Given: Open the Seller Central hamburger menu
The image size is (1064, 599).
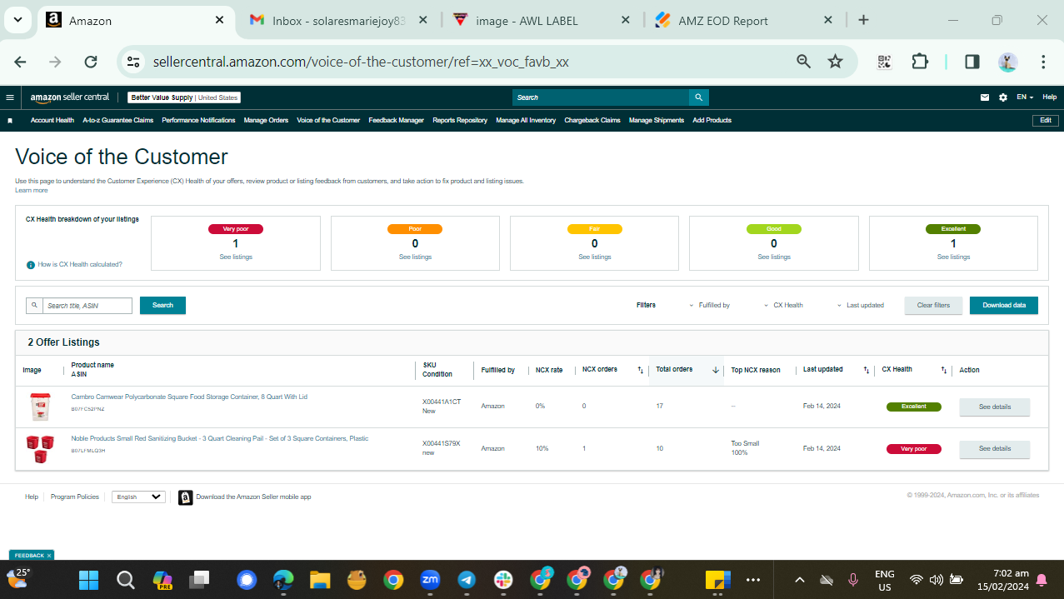Looking at the screenshot, I should tap(10, 97).
